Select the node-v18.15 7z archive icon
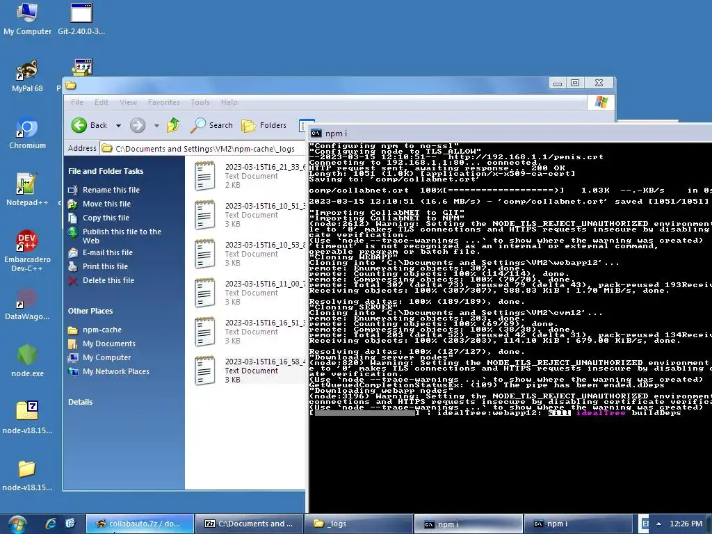 27,418
